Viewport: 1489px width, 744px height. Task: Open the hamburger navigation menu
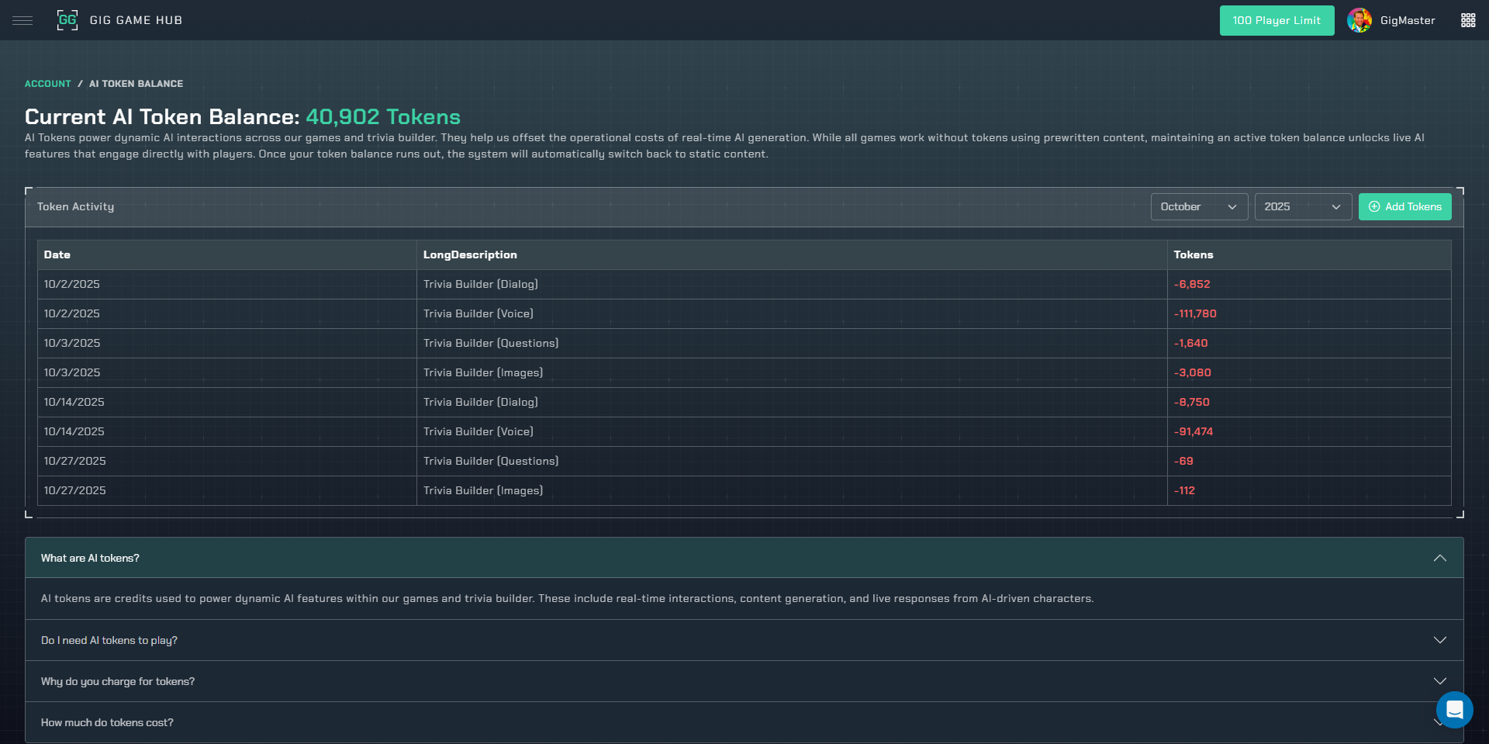(22, 20)
